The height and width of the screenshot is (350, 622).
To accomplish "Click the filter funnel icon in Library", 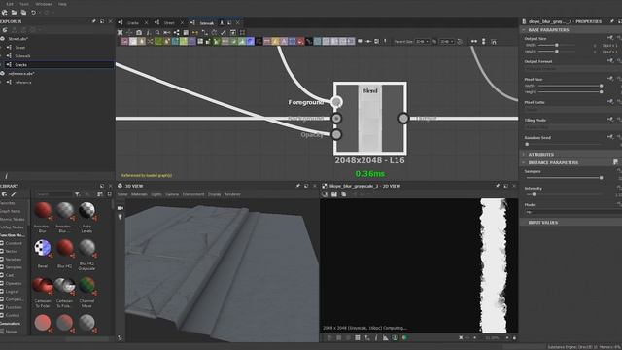I will coord(77,194).
